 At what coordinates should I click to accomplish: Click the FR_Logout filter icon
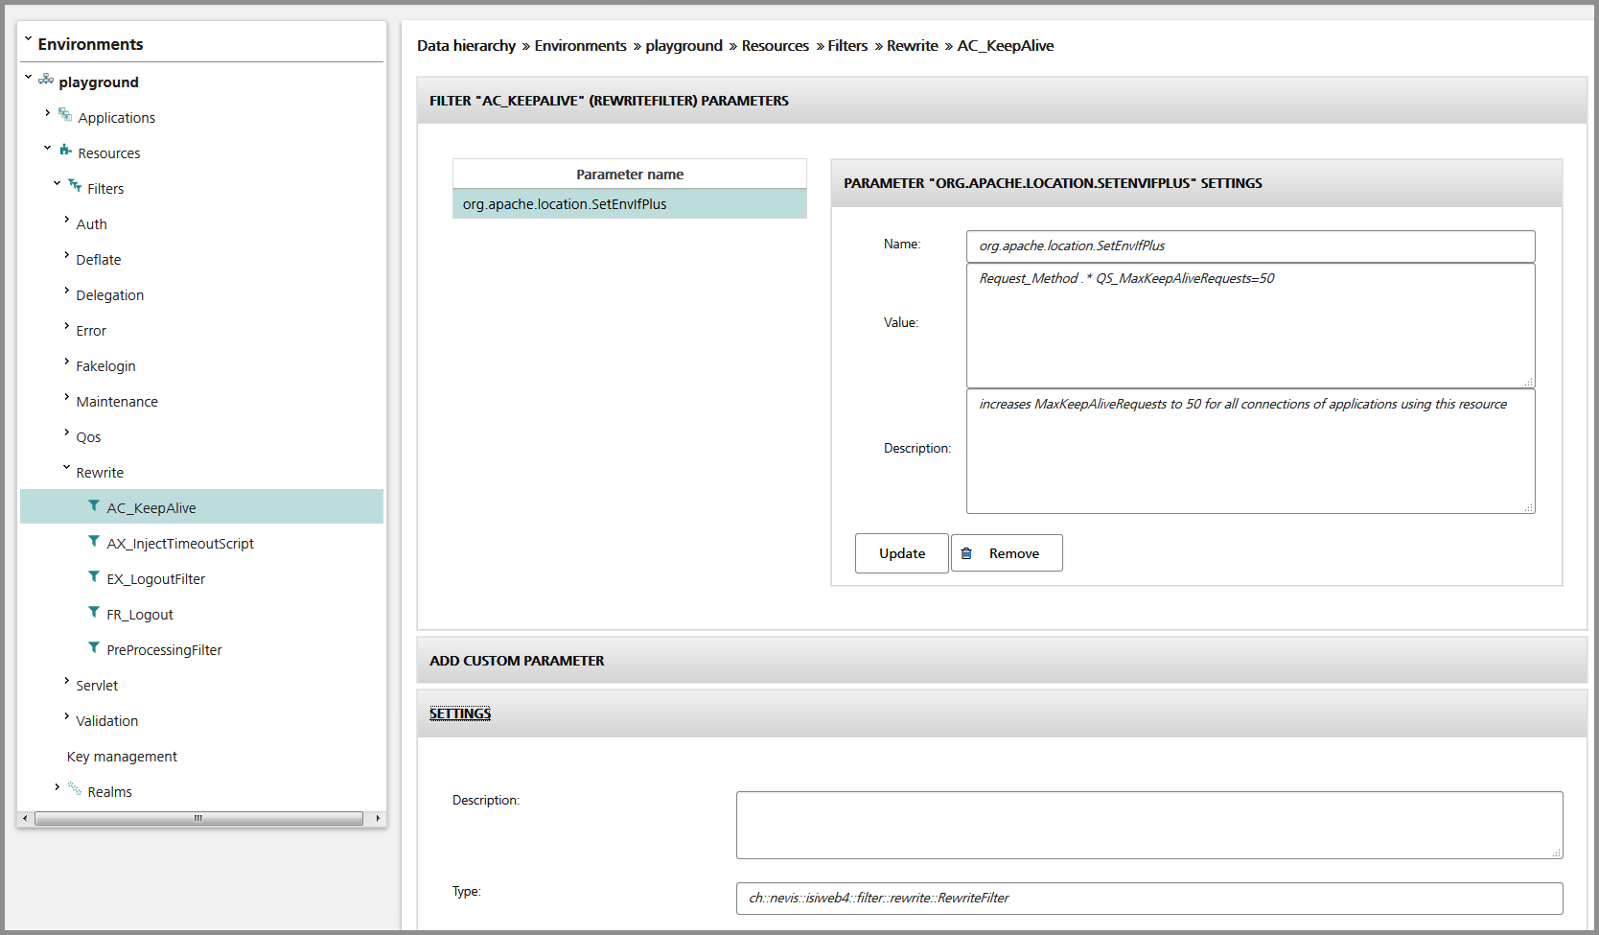[x=94, y=612]
